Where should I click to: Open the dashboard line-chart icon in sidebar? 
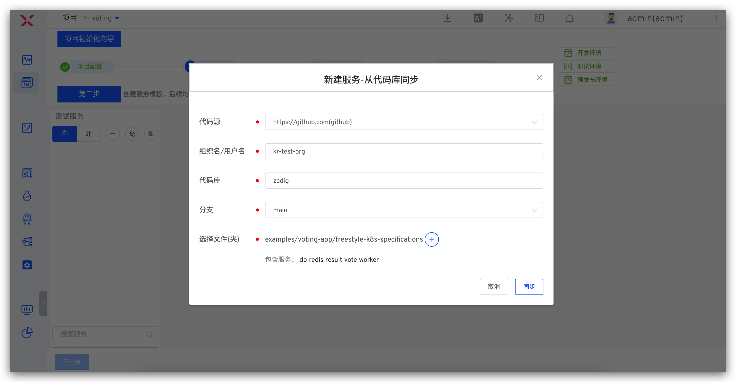click(27, 60)
